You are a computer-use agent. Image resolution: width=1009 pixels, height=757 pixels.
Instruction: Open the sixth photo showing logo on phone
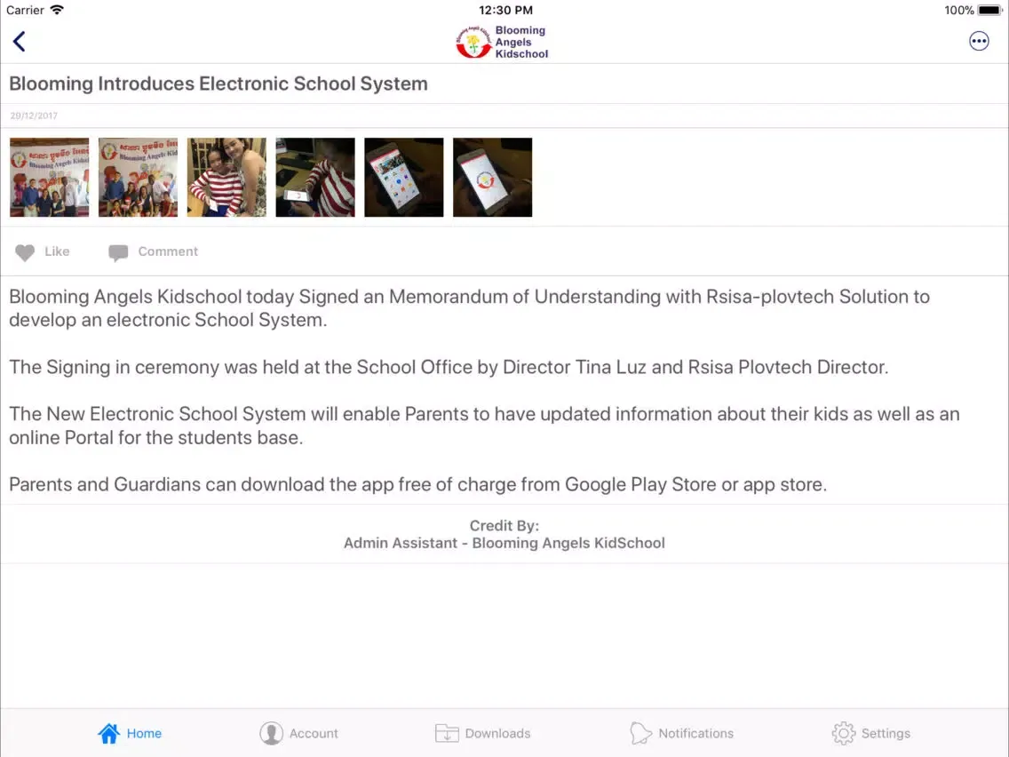pos(493,177)
